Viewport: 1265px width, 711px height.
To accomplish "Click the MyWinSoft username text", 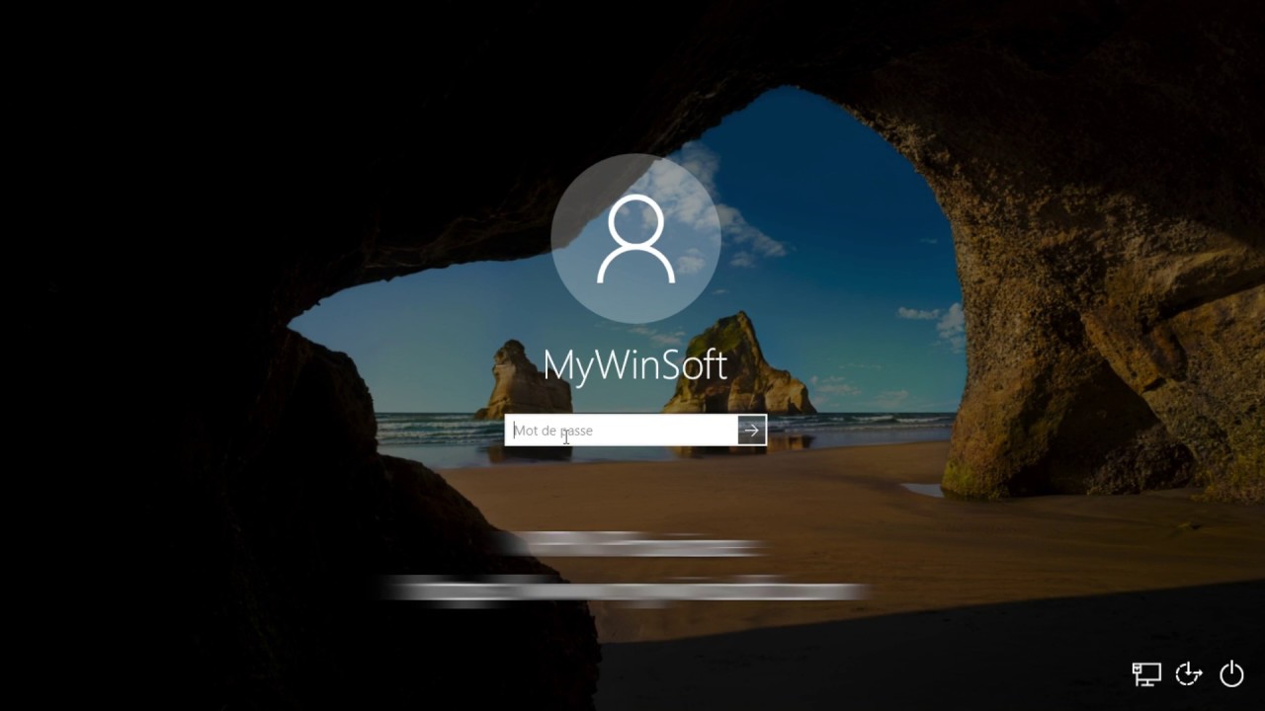I will [635, 365].
